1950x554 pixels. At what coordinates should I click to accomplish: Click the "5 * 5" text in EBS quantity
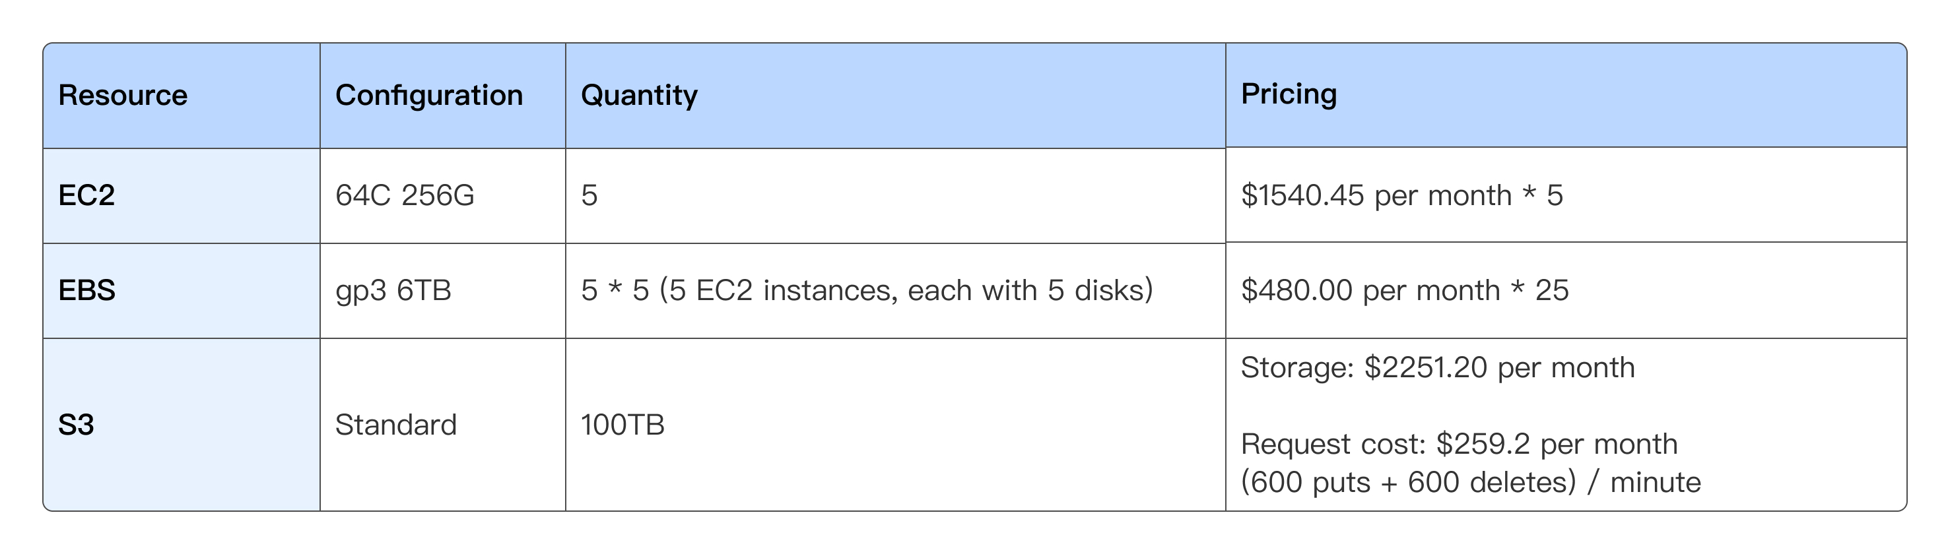click(615, 290)
